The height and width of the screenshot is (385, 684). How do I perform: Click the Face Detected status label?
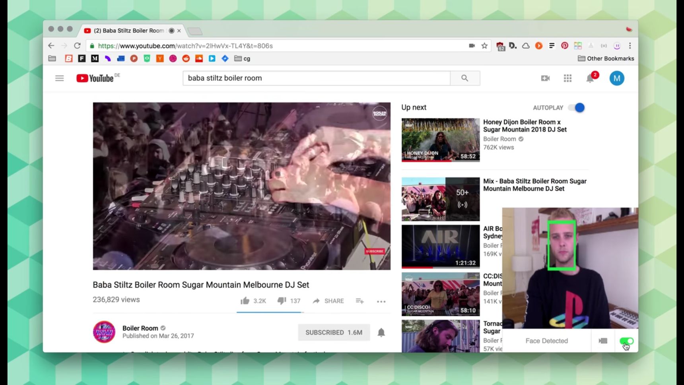pyautogui.click(x=547, y=341)
